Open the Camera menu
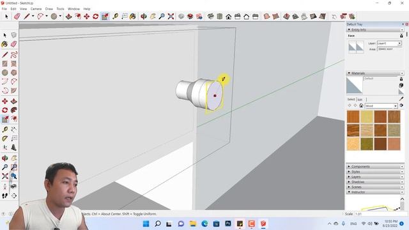This screenshot has height=230, width=409. [x=36, y=9]
